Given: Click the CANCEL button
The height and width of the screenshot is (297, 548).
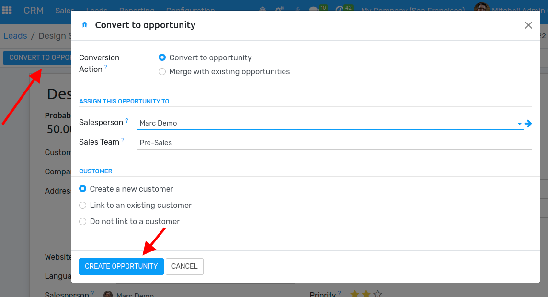Looking at the screenshot, I should coord(184,266).
